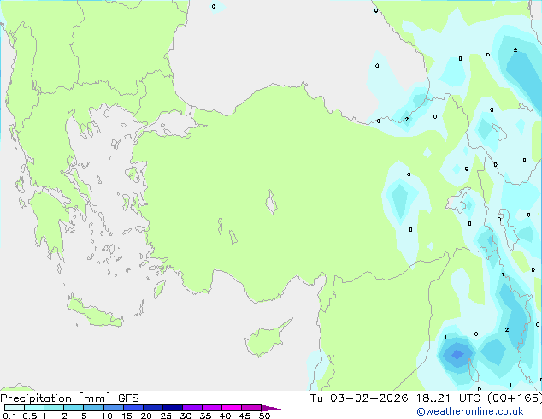Click the '25' legend scale label
Viewport: 542px width, 419px height.
[x=166, y=416]
